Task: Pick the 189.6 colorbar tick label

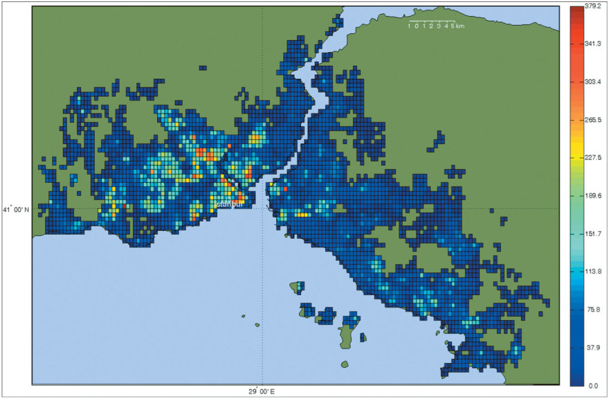Action: tap(592, 195)
